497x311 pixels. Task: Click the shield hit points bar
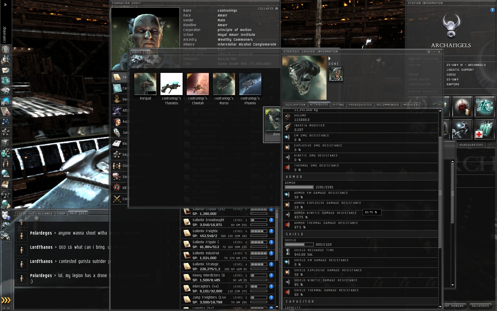[299, 245]
